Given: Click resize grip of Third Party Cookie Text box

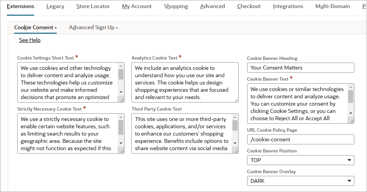Looking at the screenshot, I should (x=236, y=151).
